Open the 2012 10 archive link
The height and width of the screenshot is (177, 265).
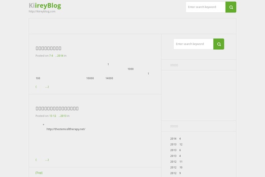point(176,168)
